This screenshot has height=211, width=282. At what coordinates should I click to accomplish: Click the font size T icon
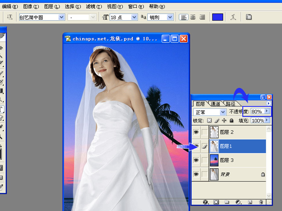click(105, 17)
